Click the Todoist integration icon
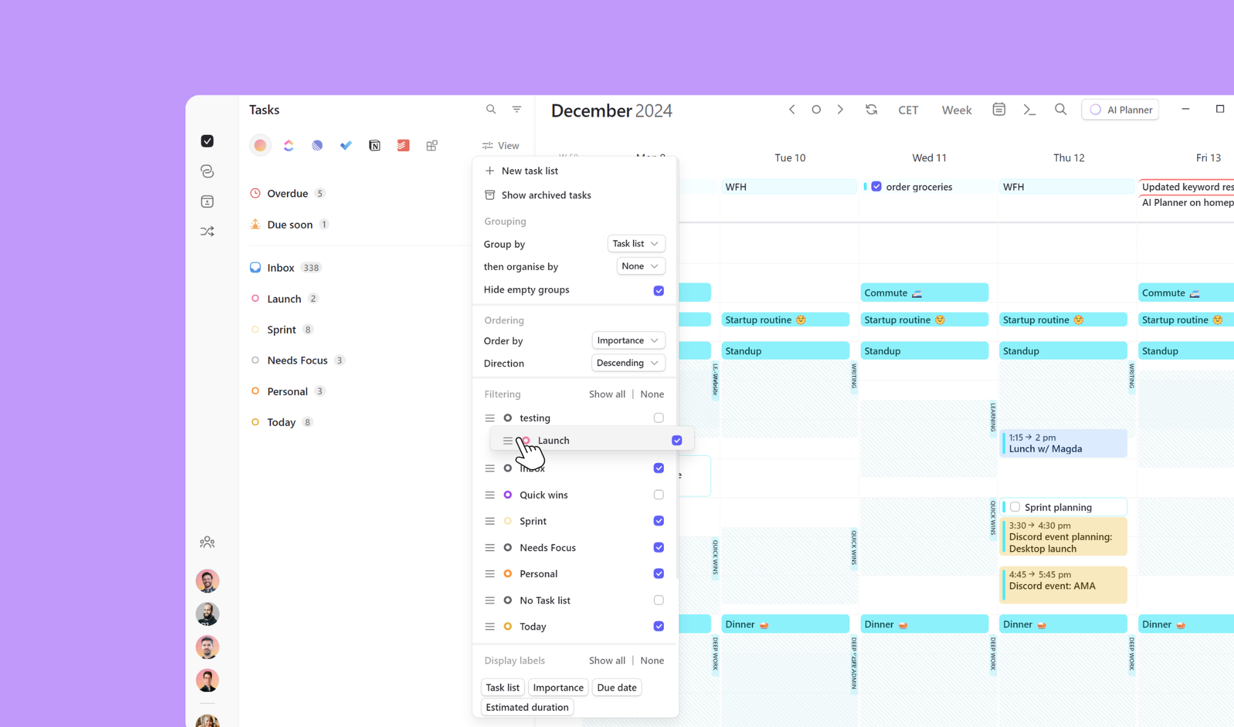1234x727 pixels. click(x=403, y=146)
